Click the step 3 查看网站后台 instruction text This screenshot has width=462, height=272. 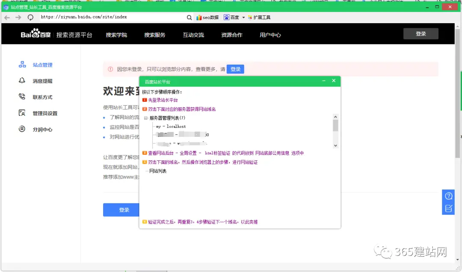pos(226,153)
